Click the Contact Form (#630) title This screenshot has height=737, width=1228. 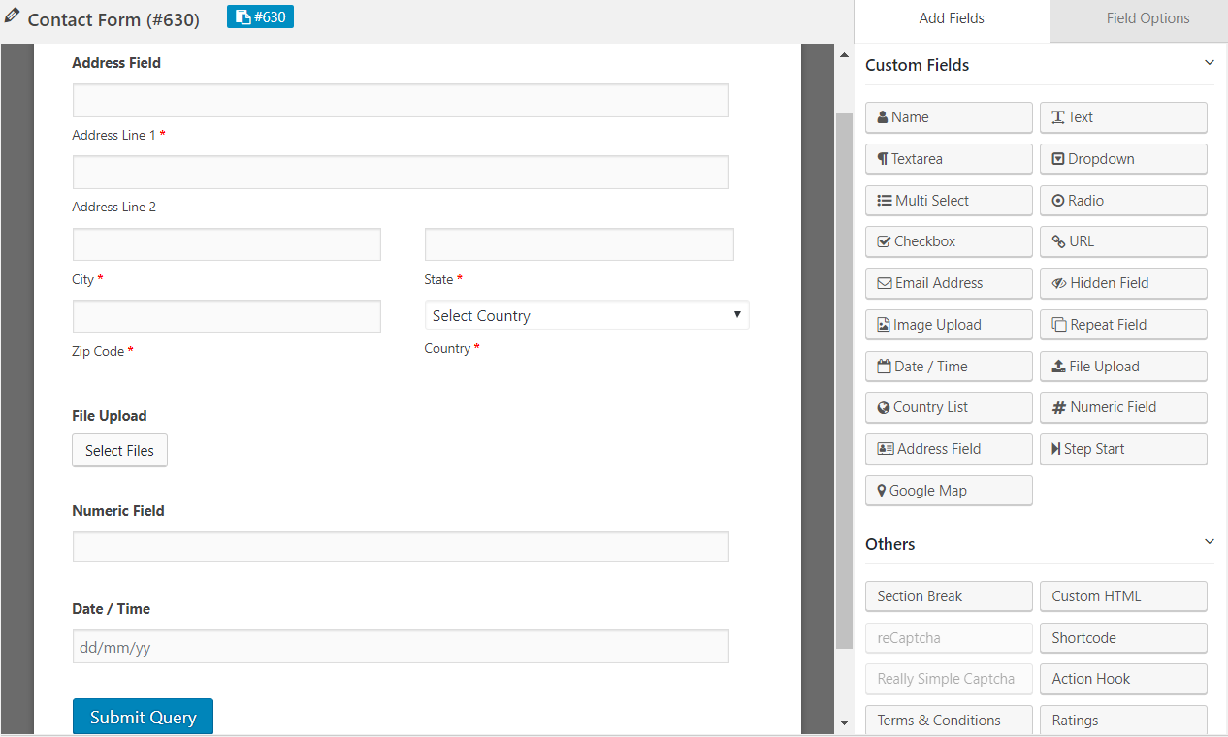[113, 19]
